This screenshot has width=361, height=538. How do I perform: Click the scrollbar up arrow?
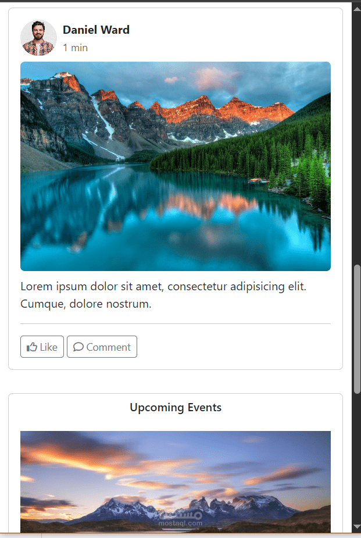[356, 8]
